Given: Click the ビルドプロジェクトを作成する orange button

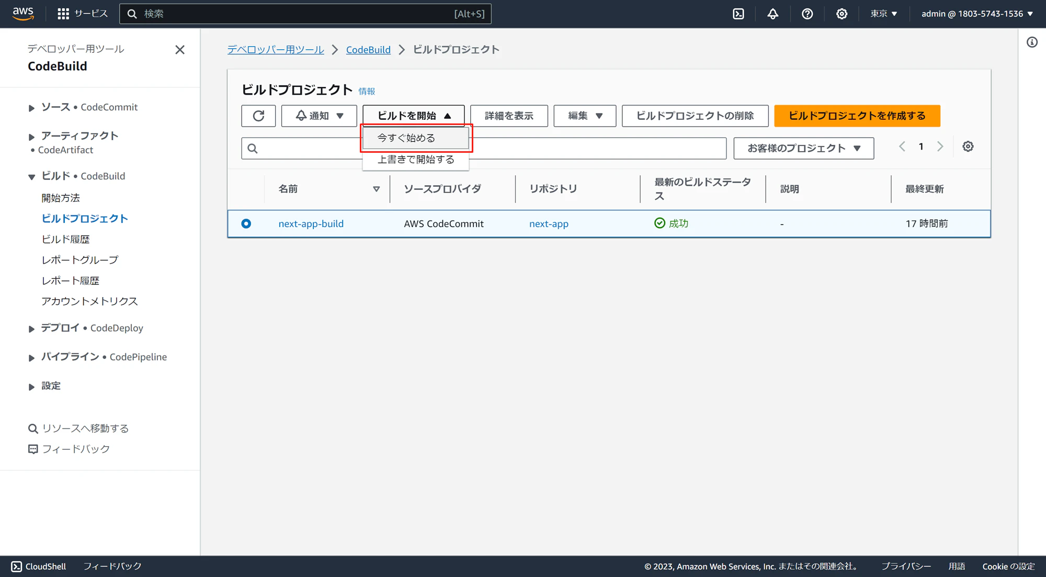Looking at the screenshot, I should click(857, 116).
